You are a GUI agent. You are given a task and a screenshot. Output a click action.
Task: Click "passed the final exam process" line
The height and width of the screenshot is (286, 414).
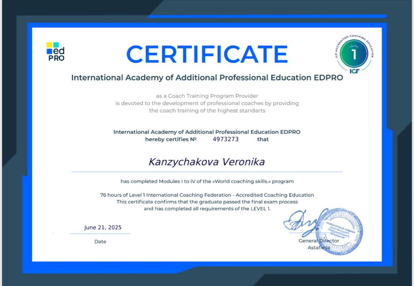coord(207,202)
